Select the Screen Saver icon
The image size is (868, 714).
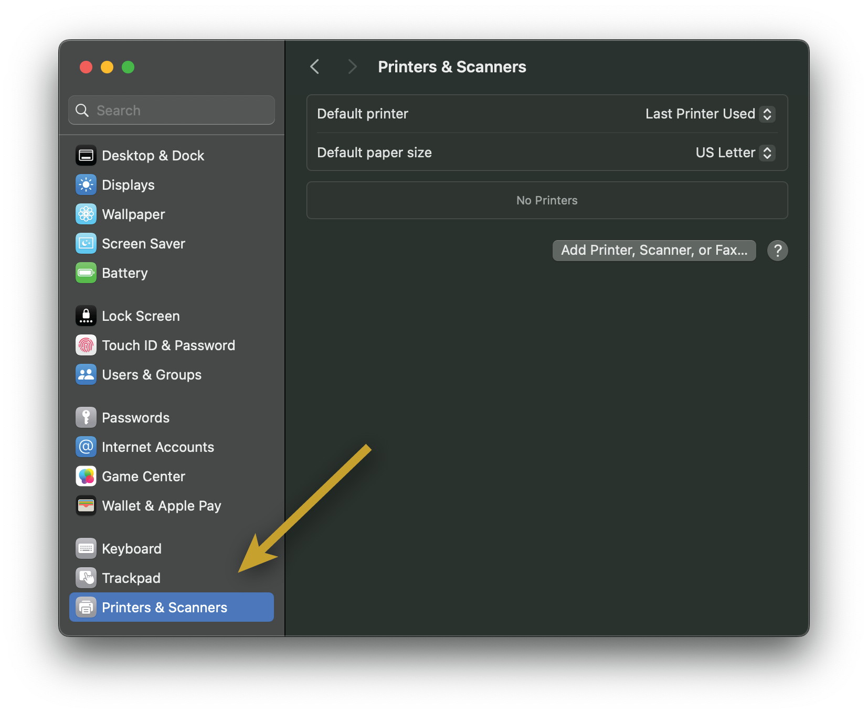86,244
